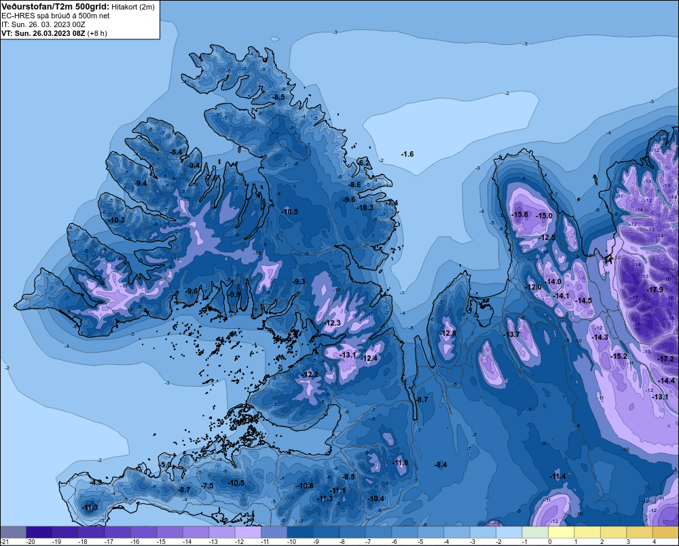Click the -5.0 temperature value
Image resolution: width=679 pixels, height=546 pixels.
coord(166,465)
